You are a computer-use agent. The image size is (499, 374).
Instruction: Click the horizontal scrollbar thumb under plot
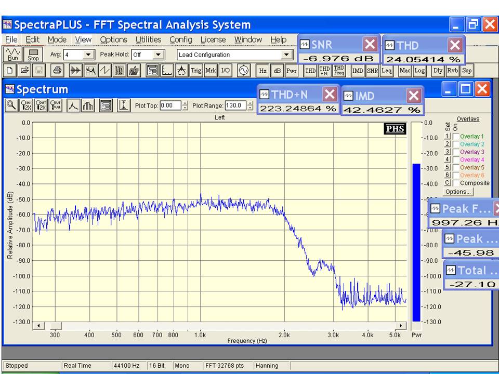point(56,326)
